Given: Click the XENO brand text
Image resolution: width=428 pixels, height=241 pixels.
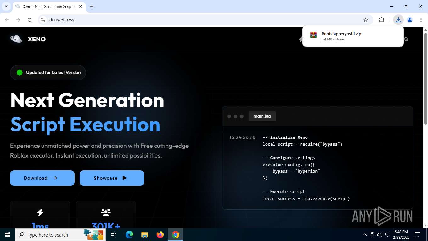Looking at the screenshot, I should 37,39.
